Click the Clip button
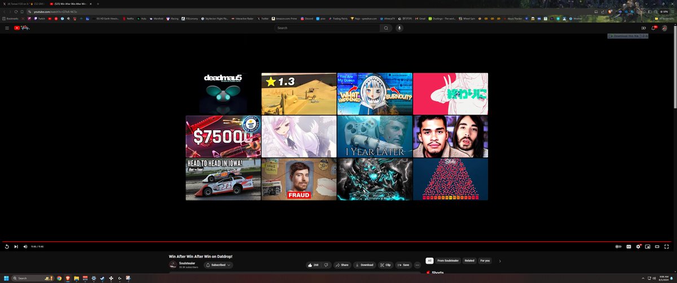Viewport: 677px width, 283px height. pyautogui.click(x=385, y=264)
